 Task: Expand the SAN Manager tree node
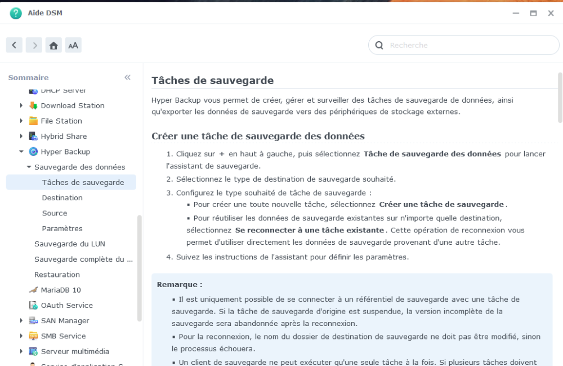tap(21, 321)
